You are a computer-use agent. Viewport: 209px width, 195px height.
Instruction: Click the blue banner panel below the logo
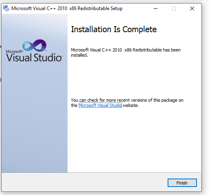35,117
